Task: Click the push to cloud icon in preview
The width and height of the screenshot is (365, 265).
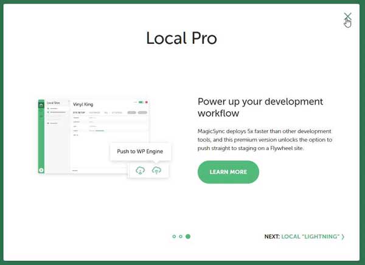Action: tap(156, 170)
